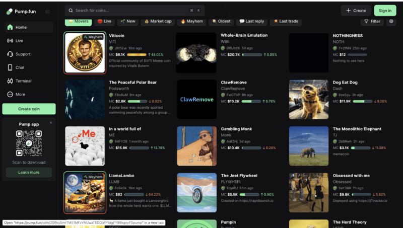Close the Pump app QR card
This screenshot has width=403, height=228.
(51, 122)
